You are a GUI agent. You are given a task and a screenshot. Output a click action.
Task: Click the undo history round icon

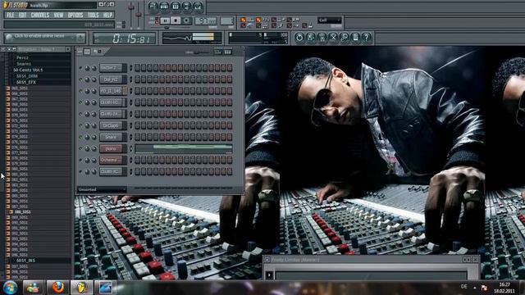tap(299, 38)
